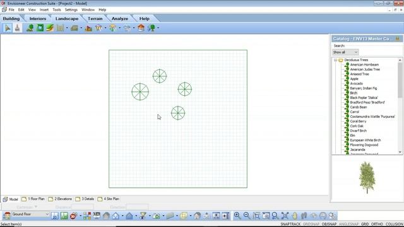Select the gazebo structure tool
The height and width of the screenshot is (227, 404).
coord(98,28)
